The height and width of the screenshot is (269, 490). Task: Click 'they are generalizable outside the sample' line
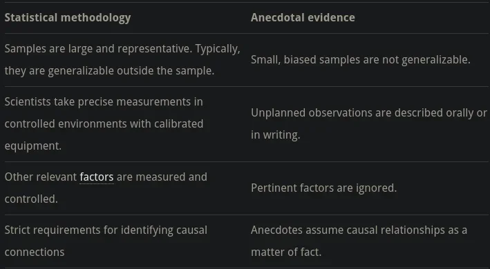coord(109,71)
